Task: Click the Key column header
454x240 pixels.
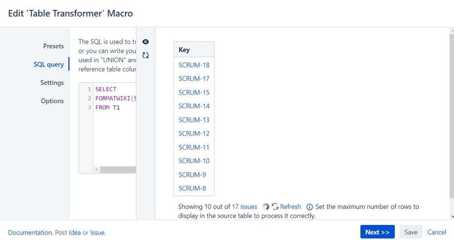Action: [x=194, y=50]
